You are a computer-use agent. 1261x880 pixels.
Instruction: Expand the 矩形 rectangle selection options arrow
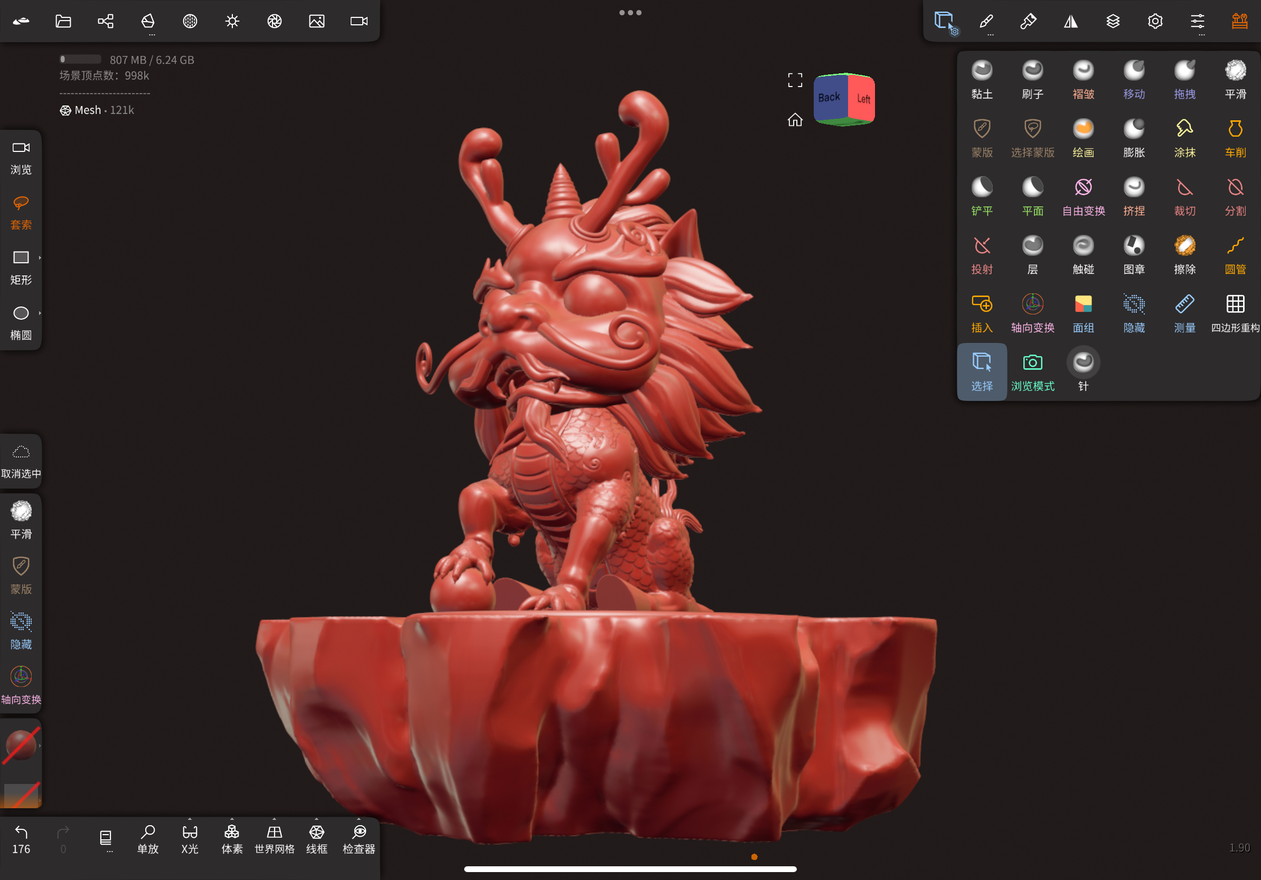point(40,257)
